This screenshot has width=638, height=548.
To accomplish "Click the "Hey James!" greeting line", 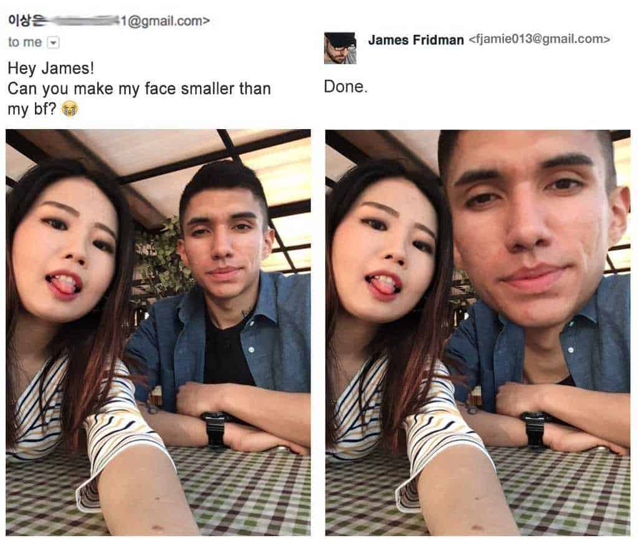I will (51, 68).
